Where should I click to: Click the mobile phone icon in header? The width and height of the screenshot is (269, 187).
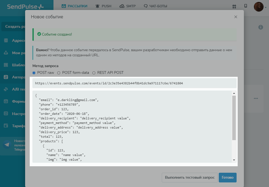point(246,6)
